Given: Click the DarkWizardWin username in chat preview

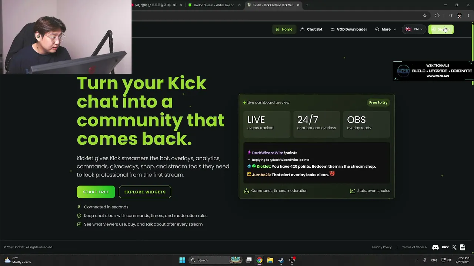Looking at the screenshot, I should click(x=267, y=153).
